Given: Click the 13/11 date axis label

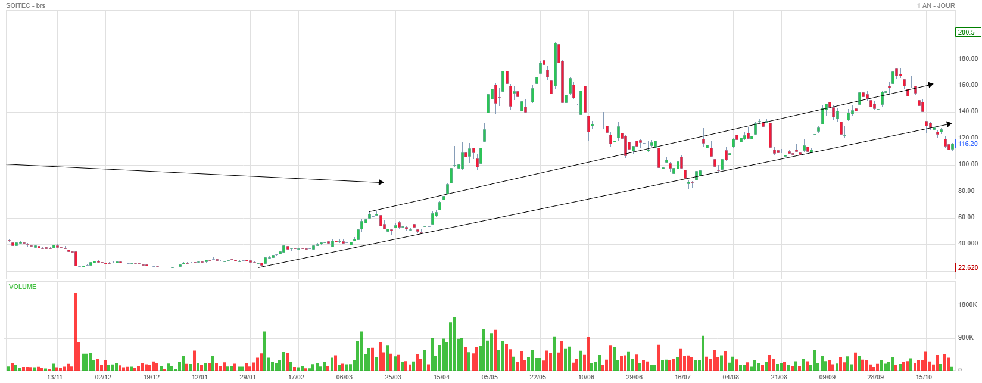Looking at the screenshot, I should [x=54, y=377].
